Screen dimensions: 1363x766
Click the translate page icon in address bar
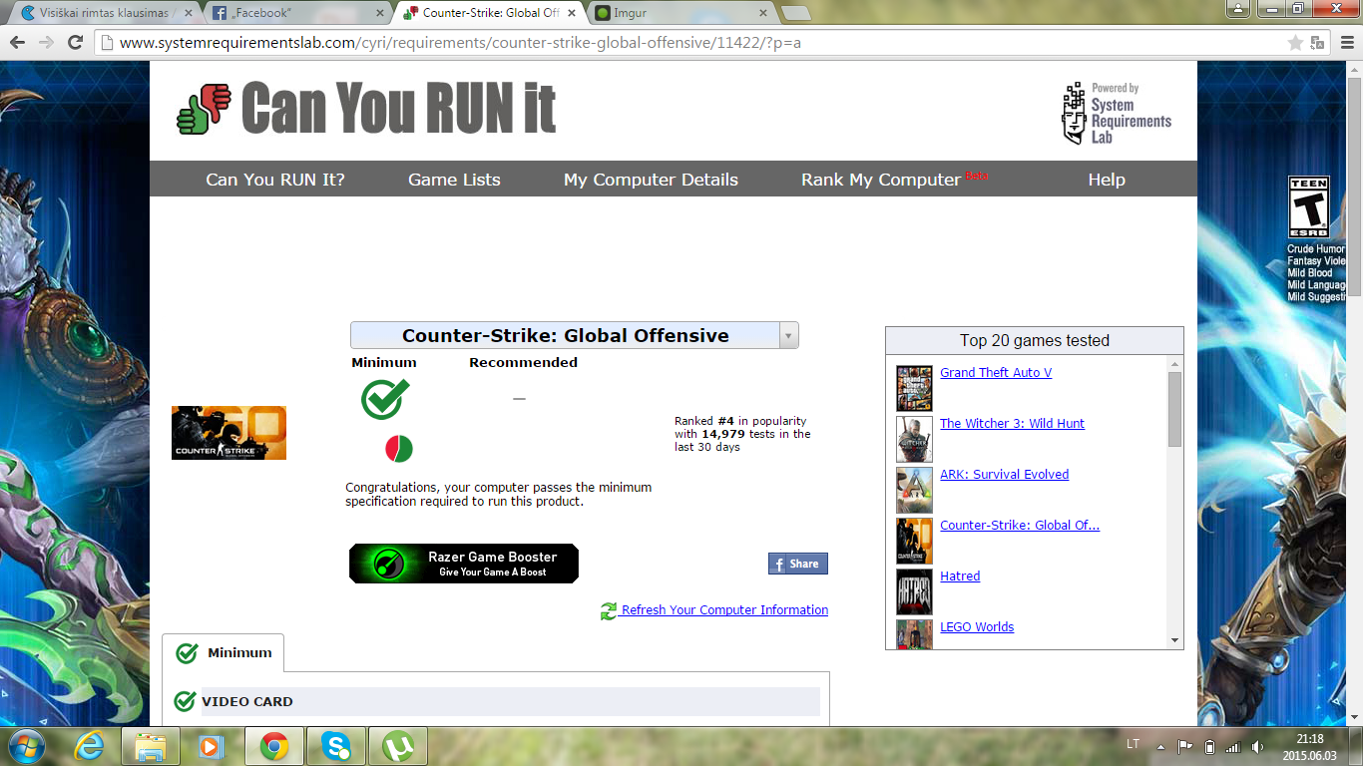tap(1317, 43)
